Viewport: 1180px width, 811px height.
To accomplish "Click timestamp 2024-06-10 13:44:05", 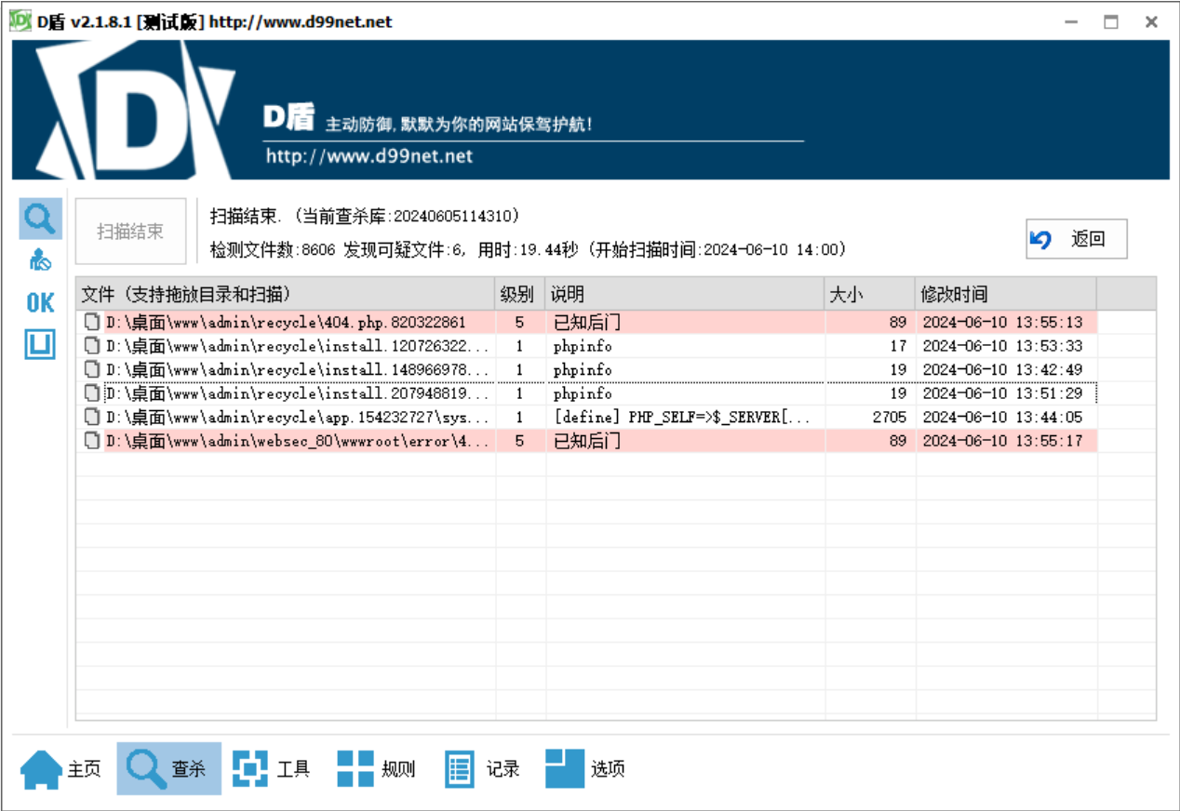I will click(1002, 418).
